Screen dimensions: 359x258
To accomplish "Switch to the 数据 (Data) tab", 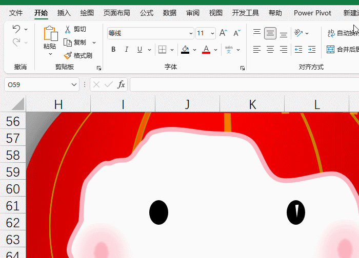I will tap(170, 13).
